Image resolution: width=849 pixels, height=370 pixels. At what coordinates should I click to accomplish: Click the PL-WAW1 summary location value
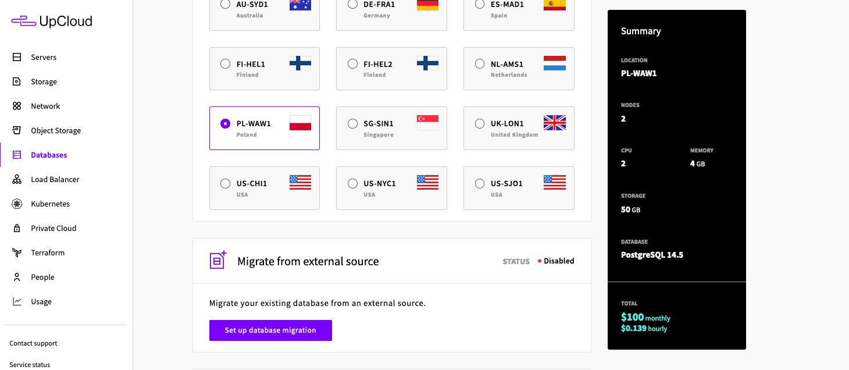pyautogui.click(x=638, y=73)
